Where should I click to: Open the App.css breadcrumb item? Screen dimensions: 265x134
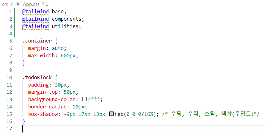[31, 4]
